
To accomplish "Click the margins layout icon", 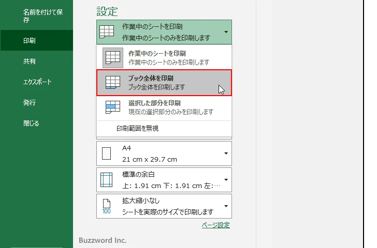I will [106, 180].
